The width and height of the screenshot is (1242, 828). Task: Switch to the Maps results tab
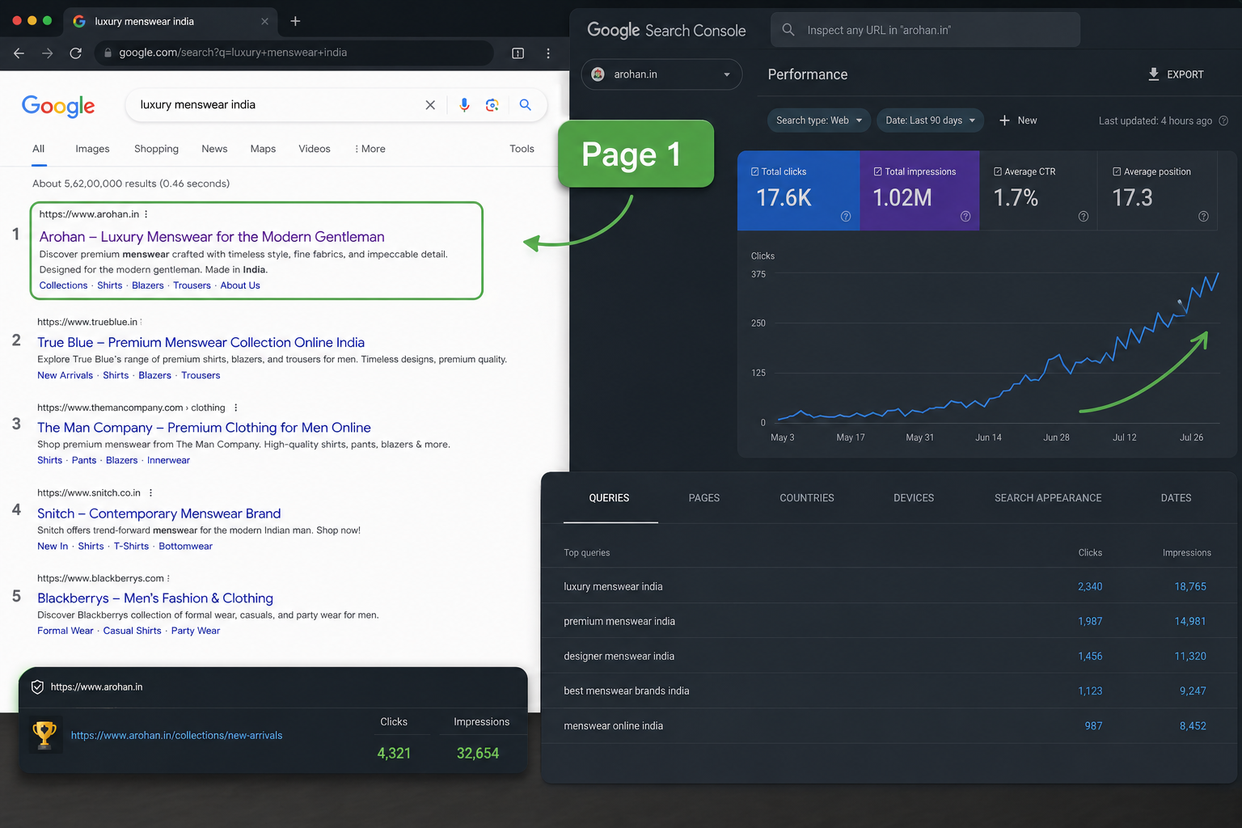263,149
